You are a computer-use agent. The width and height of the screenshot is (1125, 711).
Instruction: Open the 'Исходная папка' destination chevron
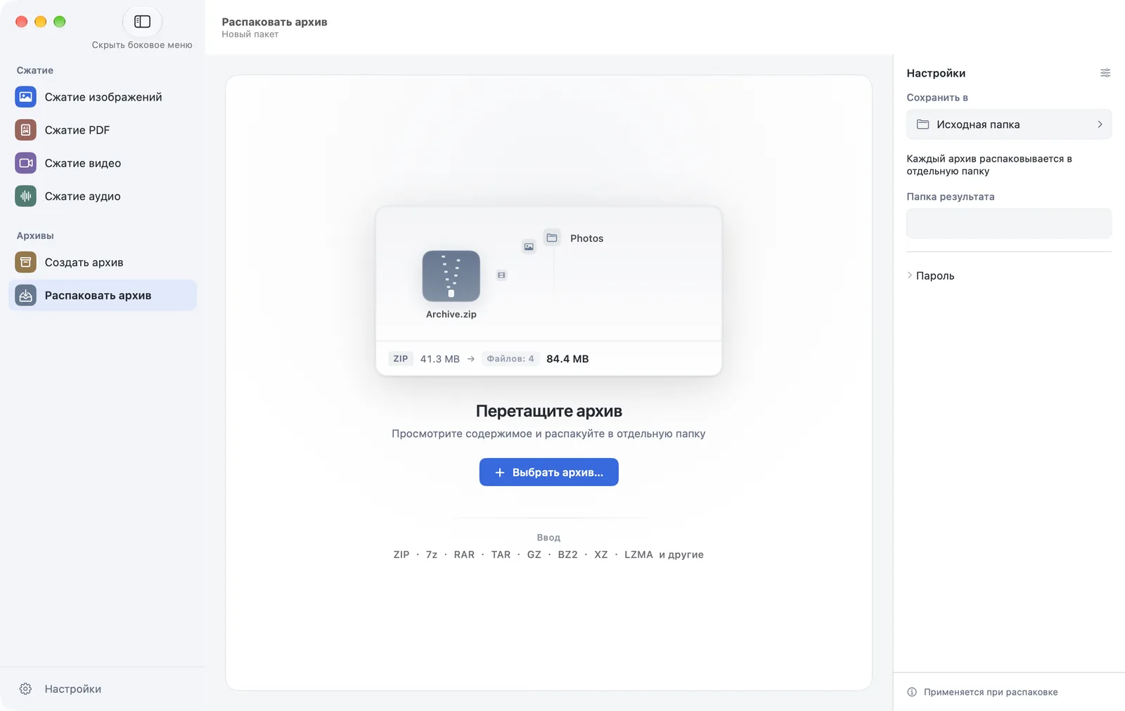[x=1100, y=124]
